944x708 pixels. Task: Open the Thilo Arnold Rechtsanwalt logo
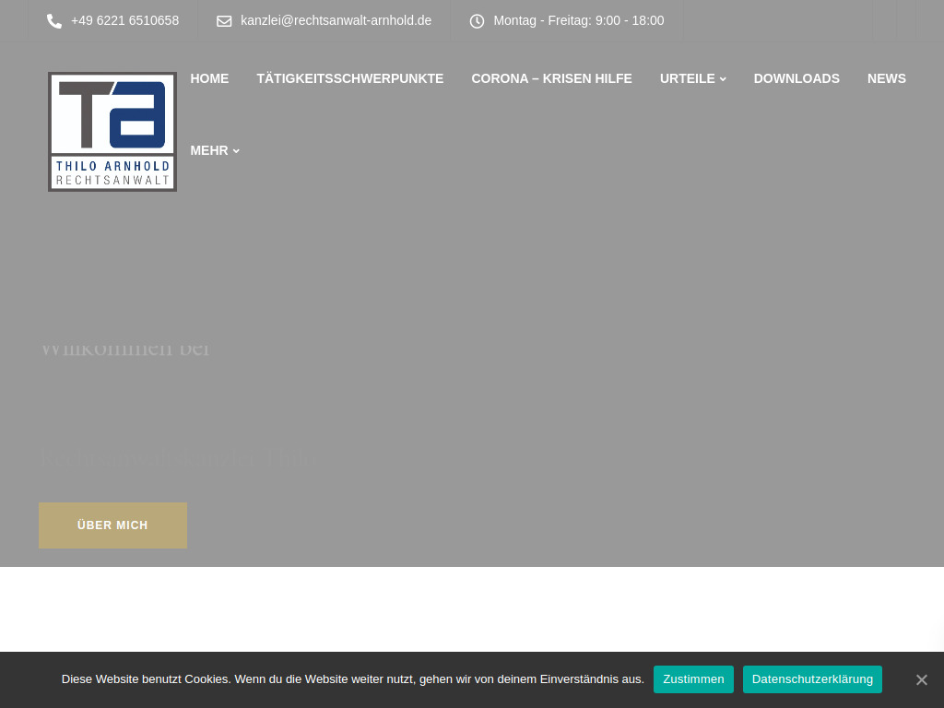[x=112, y=132]
